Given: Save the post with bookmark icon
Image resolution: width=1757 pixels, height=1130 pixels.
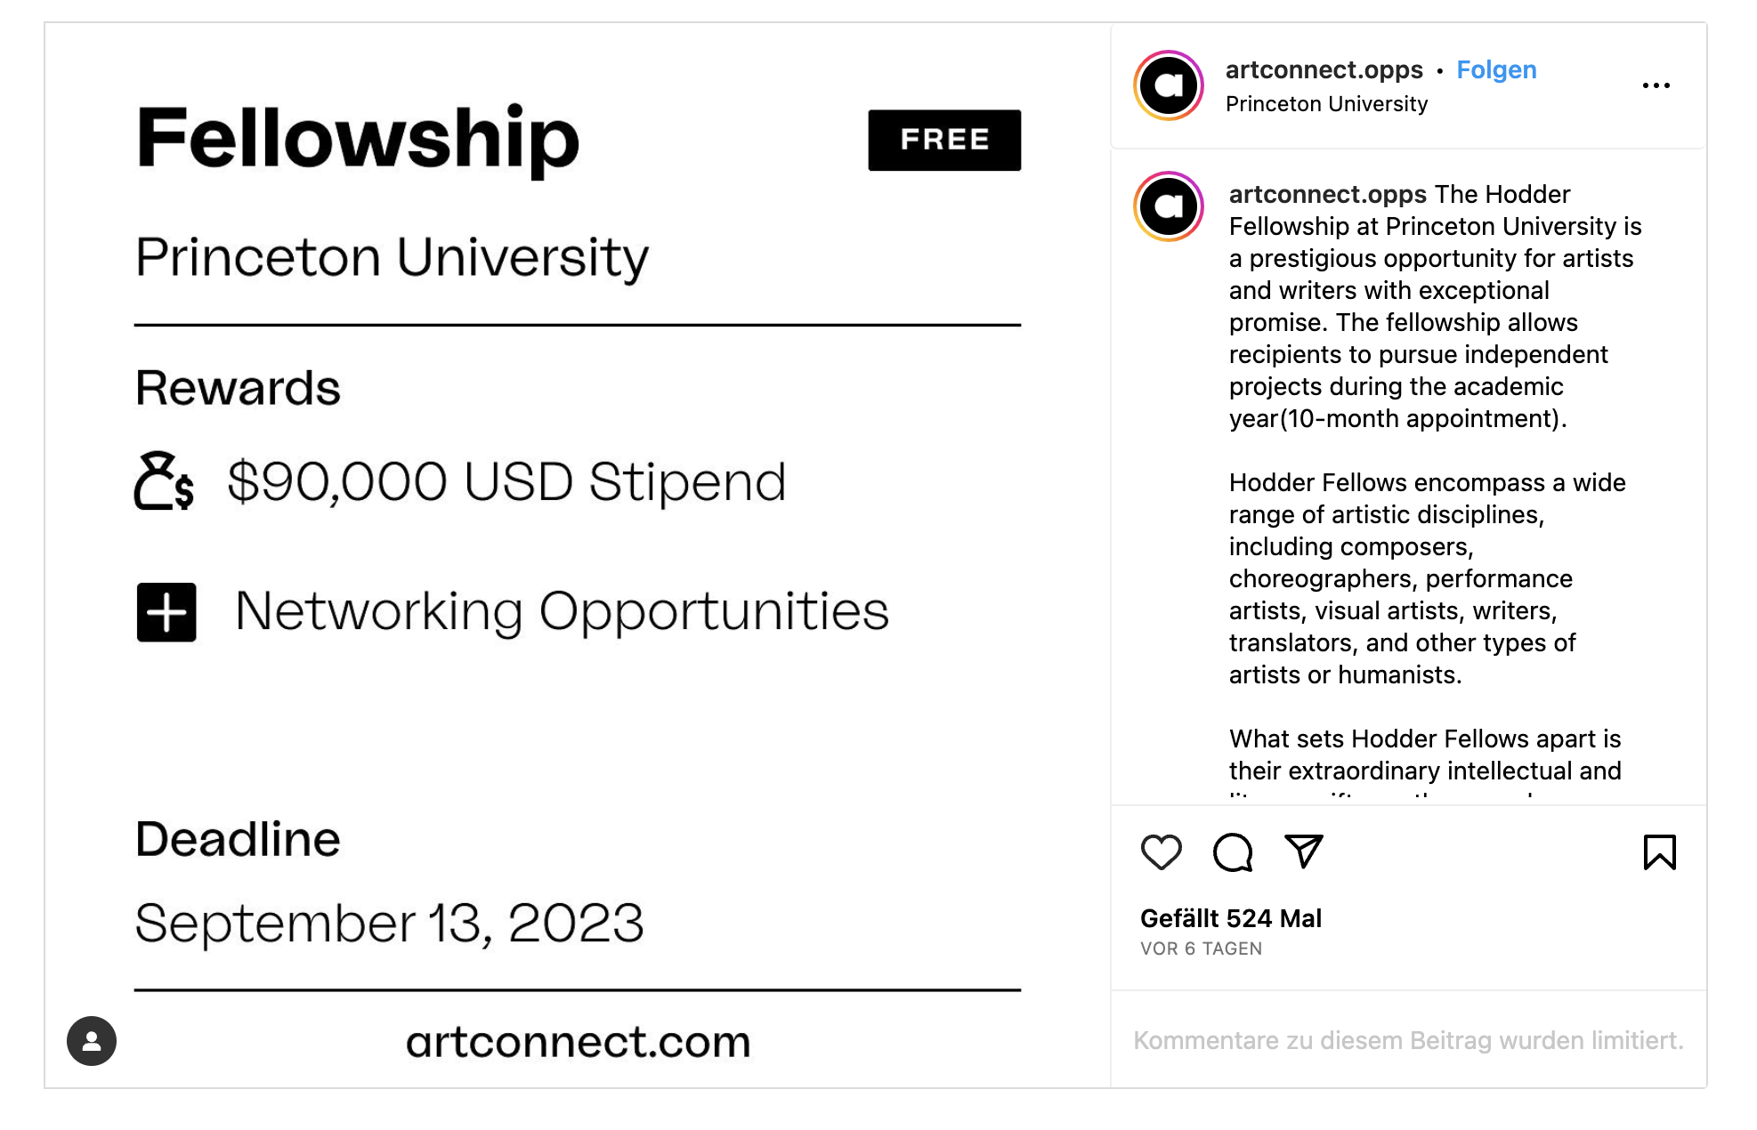Looking at the screenshot, I should coord(1659,852).
